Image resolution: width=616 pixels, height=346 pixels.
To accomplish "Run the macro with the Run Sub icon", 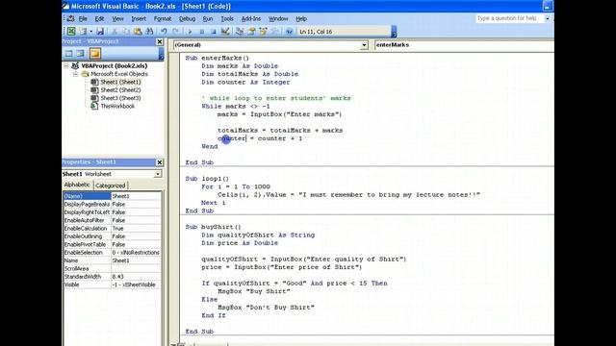I will (190, 32).
